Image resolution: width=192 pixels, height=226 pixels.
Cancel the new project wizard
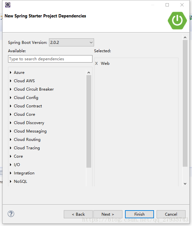(171, 214)
